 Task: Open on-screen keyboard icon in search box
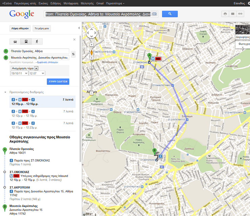pyautogui.click(x=154, y=14)
